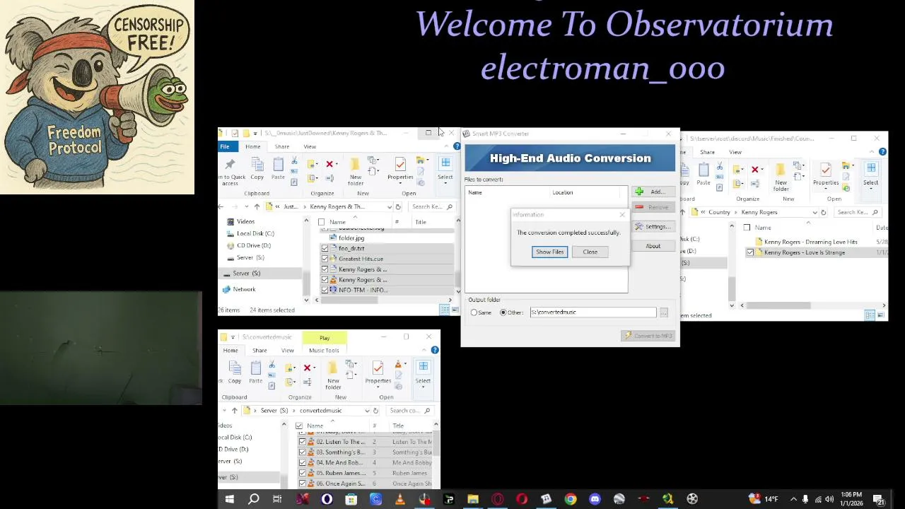This screenshot has width=905, height=509.
Task: Click the Paste icon in the Country window
Action: tap(703, 175)
